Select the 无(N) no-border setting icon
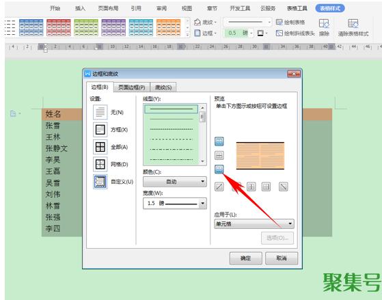Viewport: 382px width, 300px height. point(100,112)
